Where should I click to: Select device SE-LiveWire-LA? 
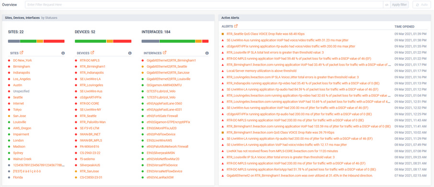[90, 79]
